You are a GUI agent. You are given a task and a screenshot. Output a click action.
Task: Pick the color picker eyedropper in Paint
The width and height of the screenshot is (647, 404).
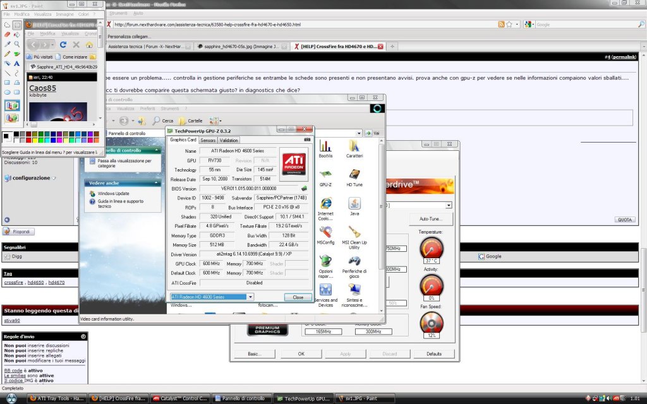7,44
